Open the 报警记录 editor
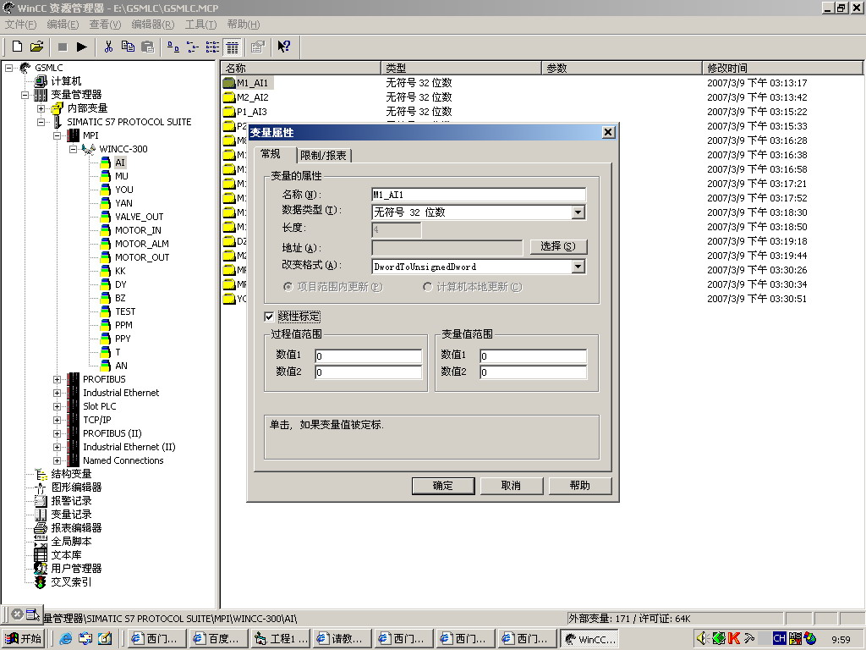This screenshot has height=650, width=866. tap(71, 501)
